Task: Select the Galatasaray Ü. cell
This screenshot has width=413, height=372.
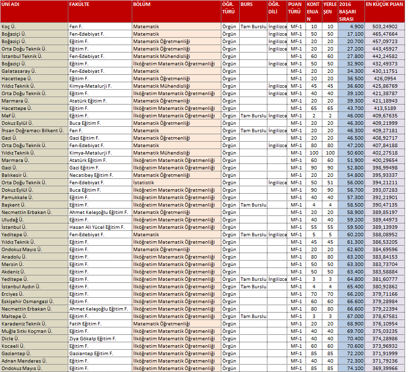Action: pos(34,71)
